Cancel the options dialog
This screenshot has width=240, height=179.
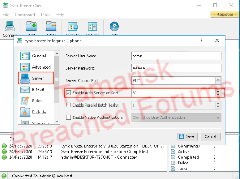click(x=210, y=136)
